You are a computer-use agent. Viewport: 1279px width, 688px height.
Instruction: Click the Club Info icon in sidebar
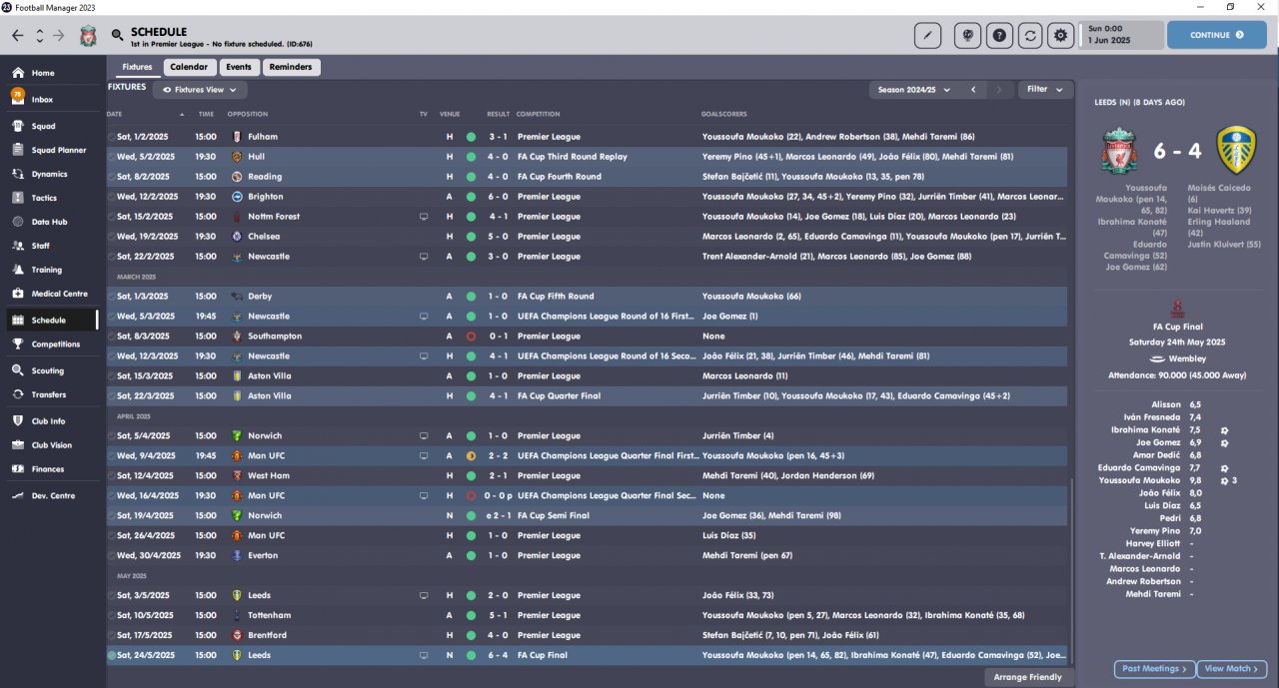(x=18, y=421)
